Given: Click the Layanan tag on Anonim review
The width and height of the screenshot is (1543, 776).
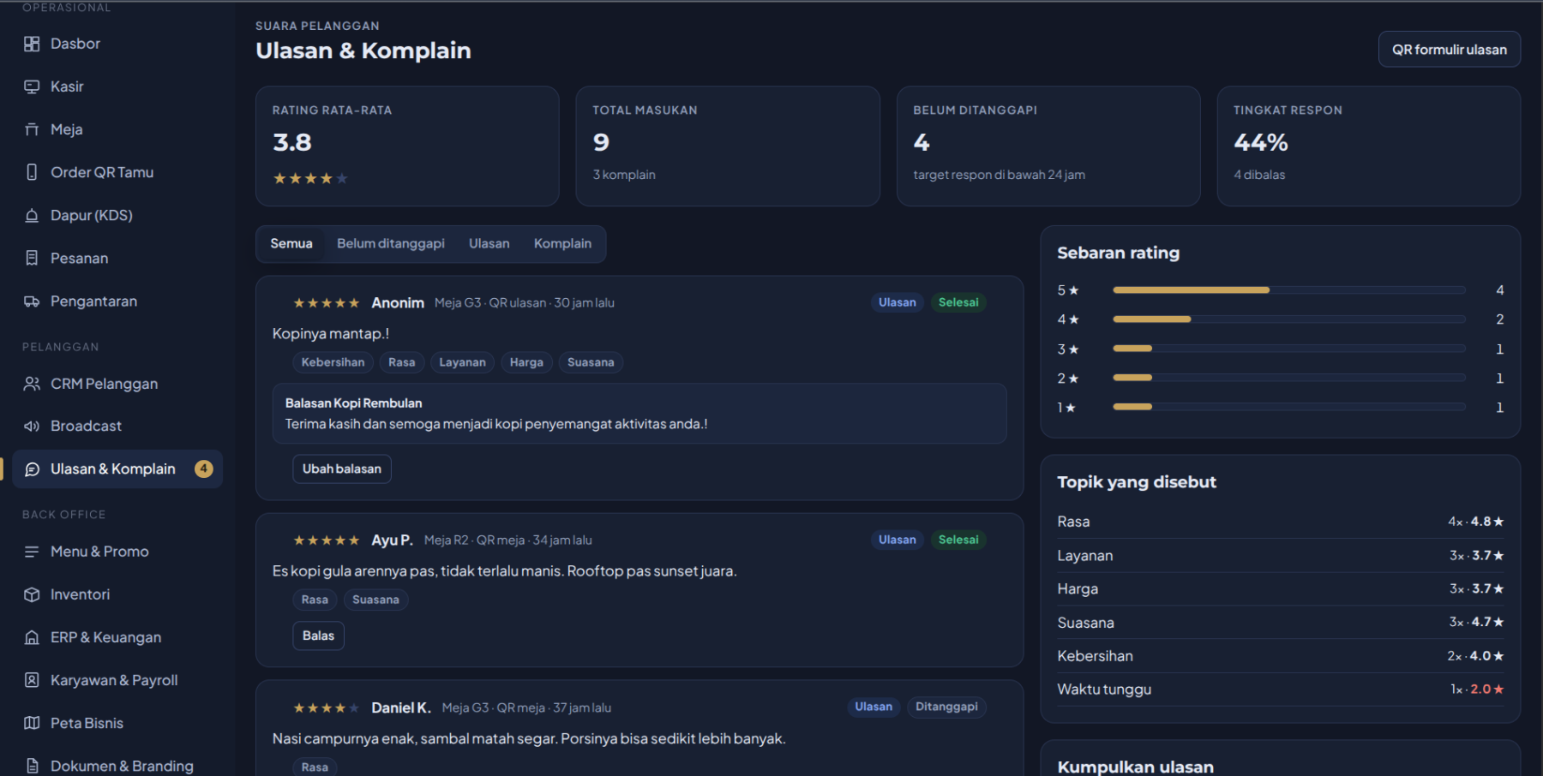Looking at the screenshot, I should pyautogui.click(x=462, y=362).
